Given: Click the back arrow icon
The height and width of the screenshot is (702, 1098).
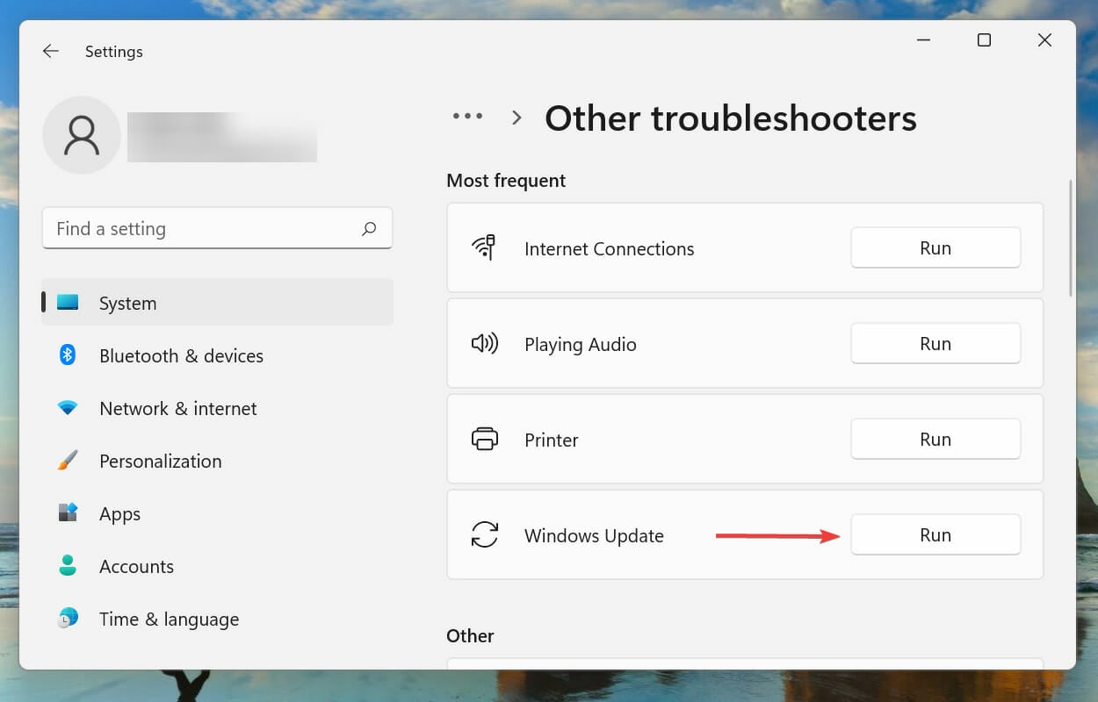Looking at the screenshot, I should click(x=51, y=52).
